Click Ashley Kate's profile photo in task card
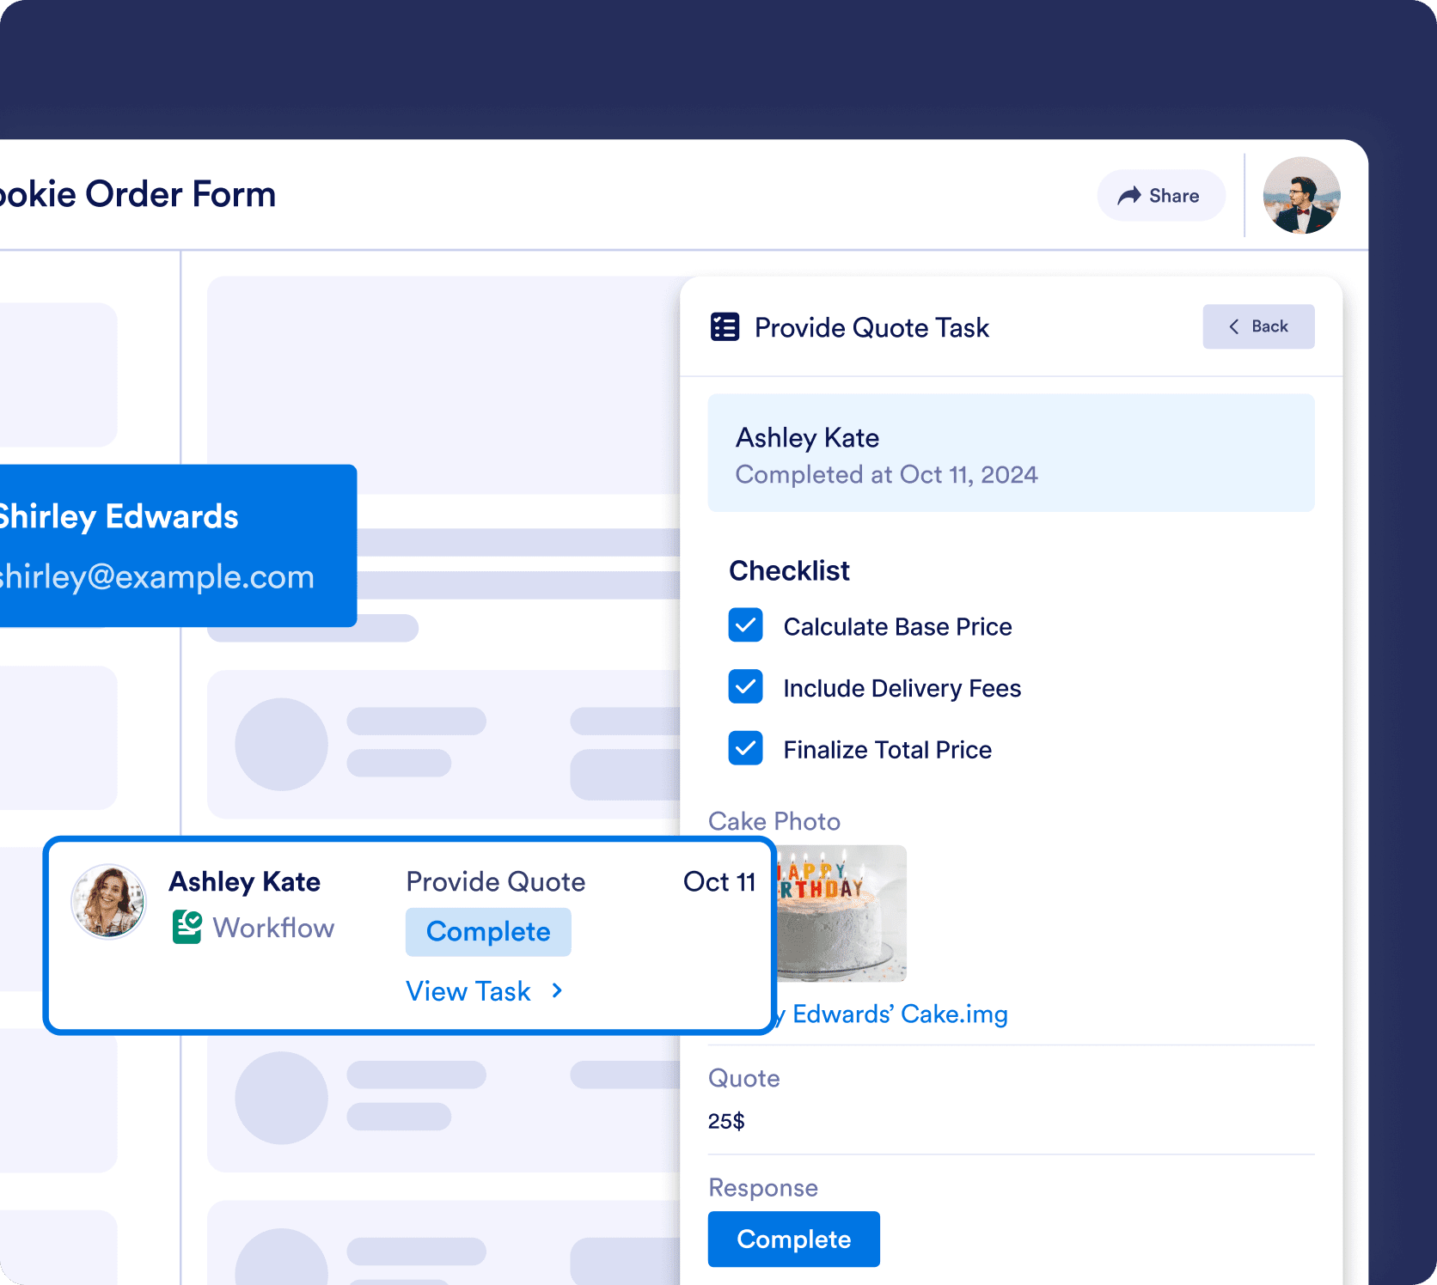The image size is (1437, 1285). click(x=108, y=901)
